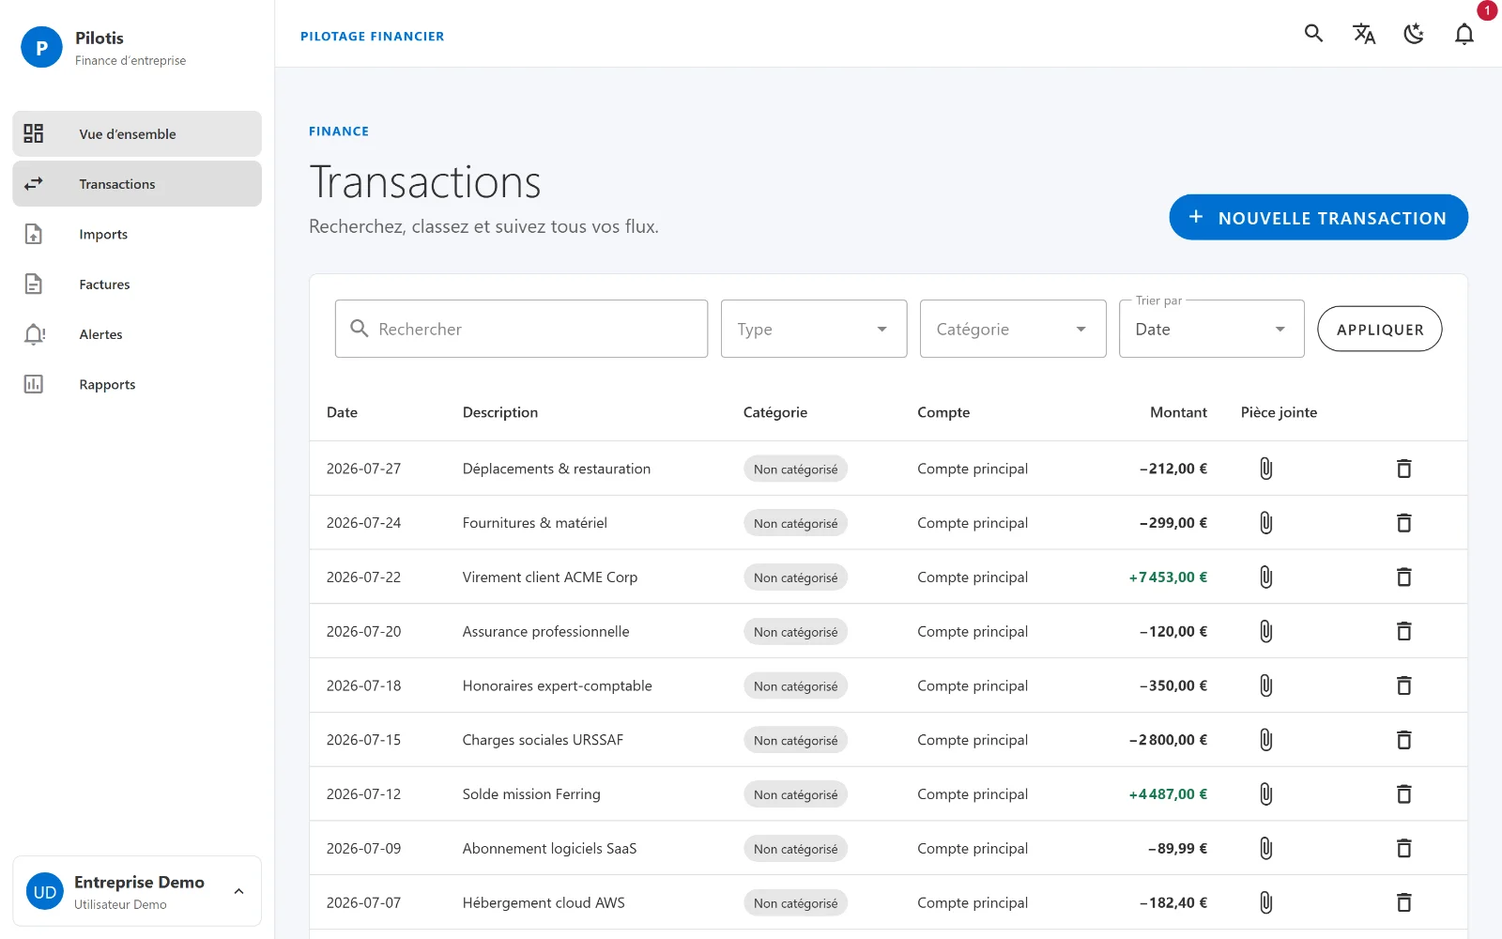Go to Vue d'ensemble in sidebar
The width and height of the screenshot is (1502, 939).
click(x=137, y=134)
